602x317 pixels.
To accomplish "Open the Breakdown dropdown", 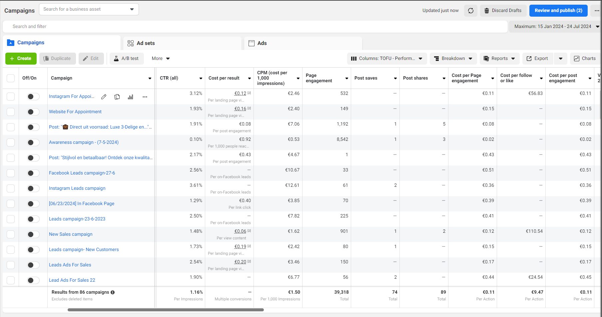I will click(x=453, y=59).
